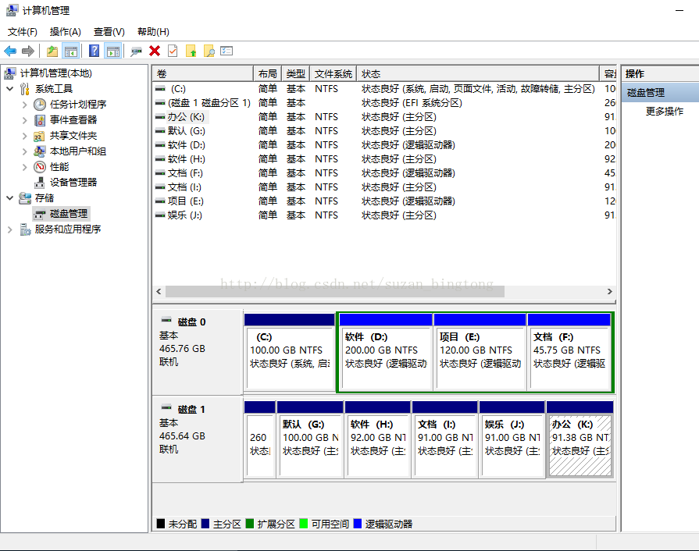The image size is (699, 551).
Task: Sort by the 类型 column header
Action: click(295, 73)
